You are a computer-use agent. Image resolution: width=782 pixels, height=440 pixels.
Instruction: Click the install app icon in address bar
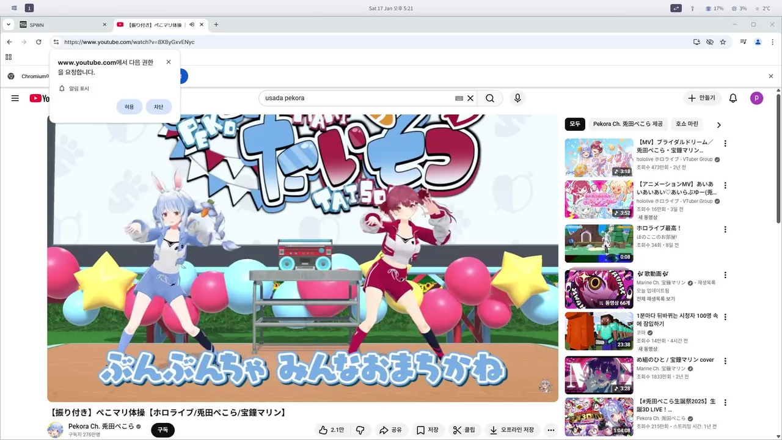tap(696, 42)
